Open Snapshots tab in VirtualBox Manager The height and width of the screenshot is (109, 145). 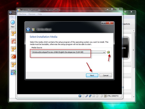click(126, 24)
